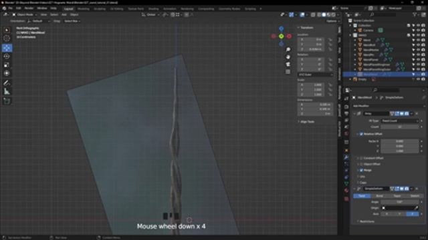
Task: Open the View Layer properties tab icon
Action: [x=346, y=120]
